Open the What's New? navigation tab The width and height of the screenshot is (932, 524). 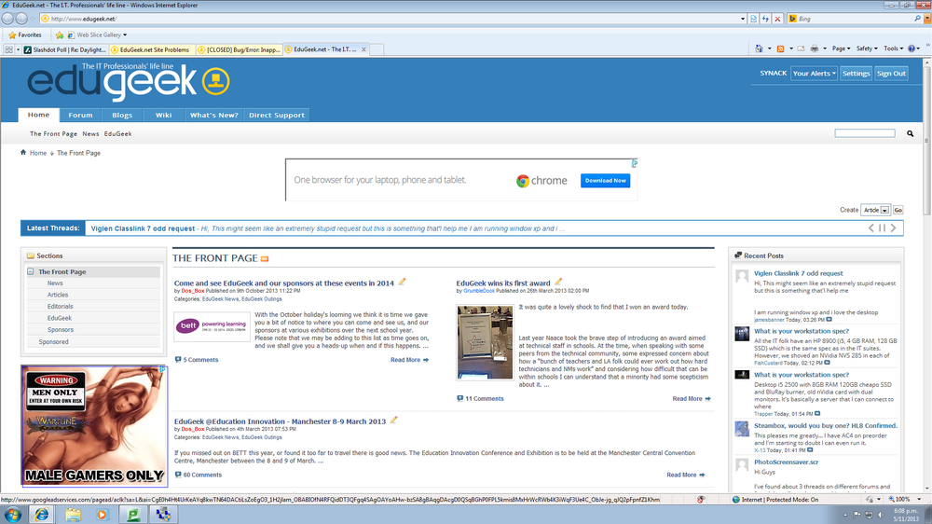(x=214, y=116)
